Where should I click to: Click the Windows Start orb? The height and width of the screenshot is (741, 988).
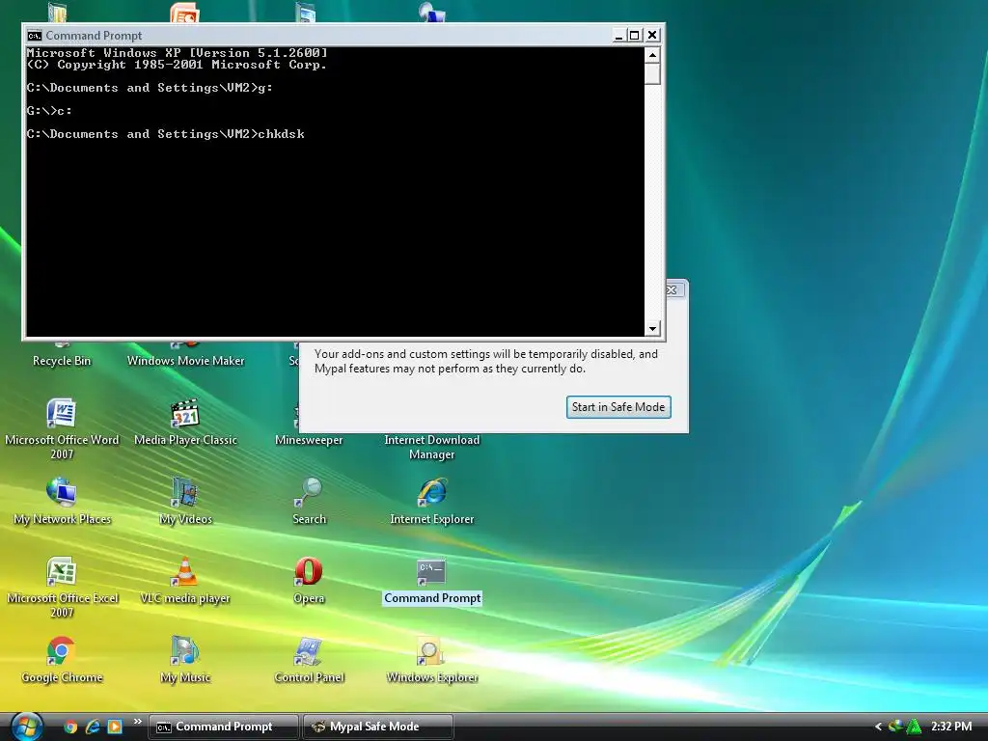click(26, 727)
